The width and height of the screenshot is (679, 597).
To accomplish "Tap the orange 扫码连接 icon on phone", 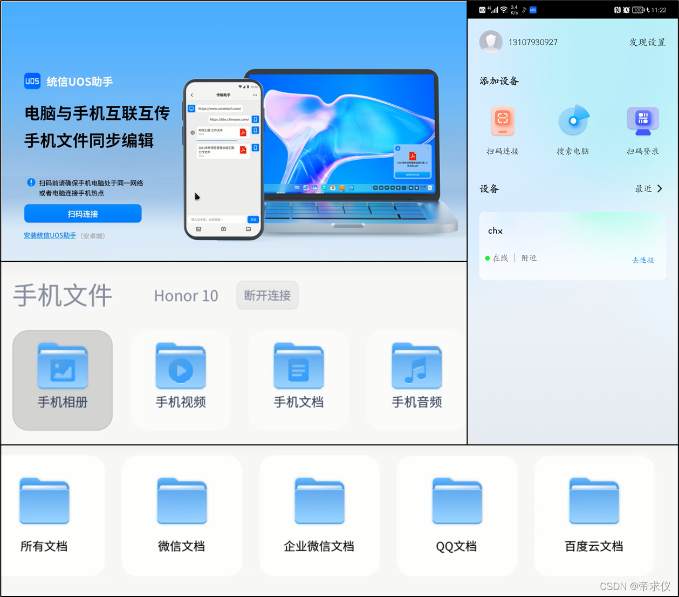I will coord(503,121).
